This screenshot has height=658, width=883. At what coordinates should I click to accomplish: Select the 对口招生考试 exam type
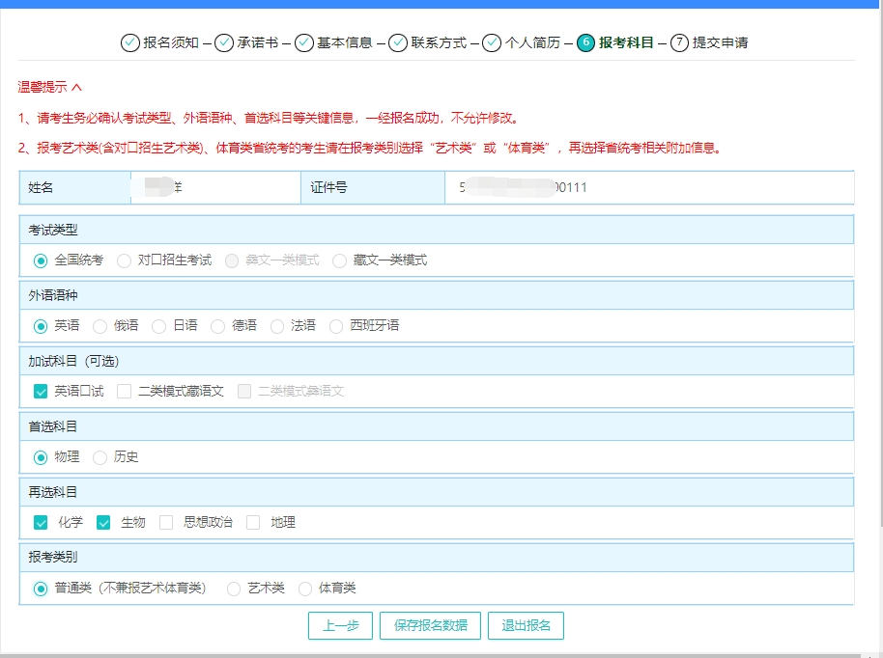125,260
